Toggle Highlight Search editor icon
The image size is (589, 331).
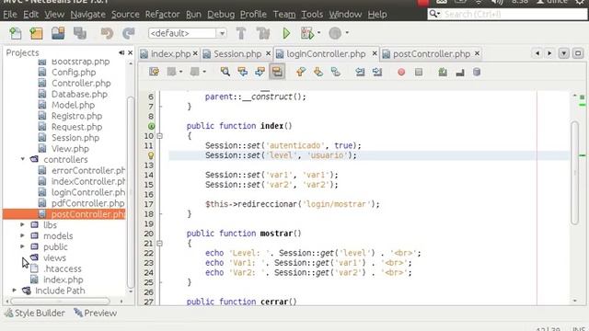click(x=277, y=72)
